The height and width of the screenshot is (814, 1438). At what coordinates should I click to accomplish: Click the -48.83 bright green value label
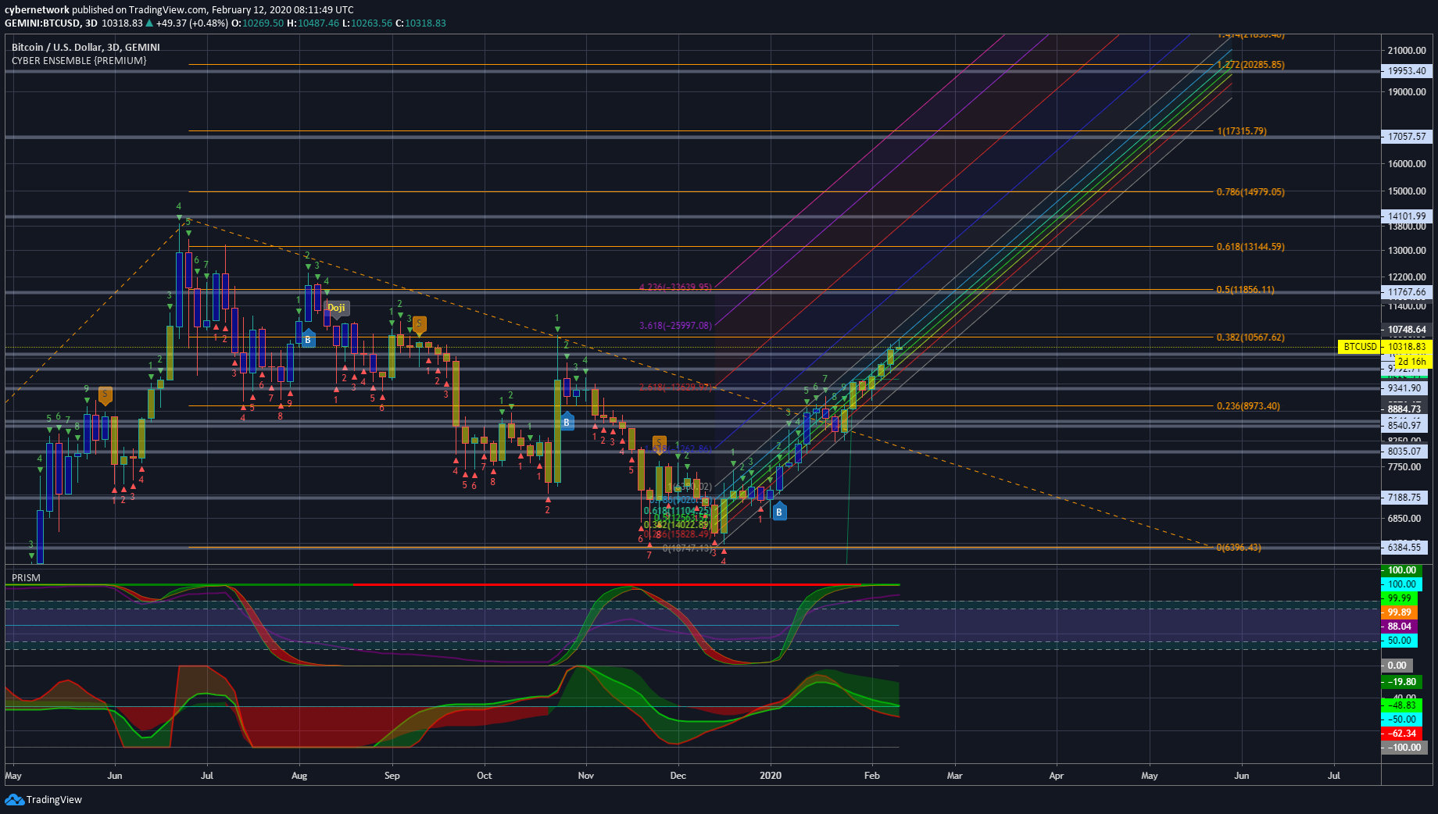[1403, 705]
